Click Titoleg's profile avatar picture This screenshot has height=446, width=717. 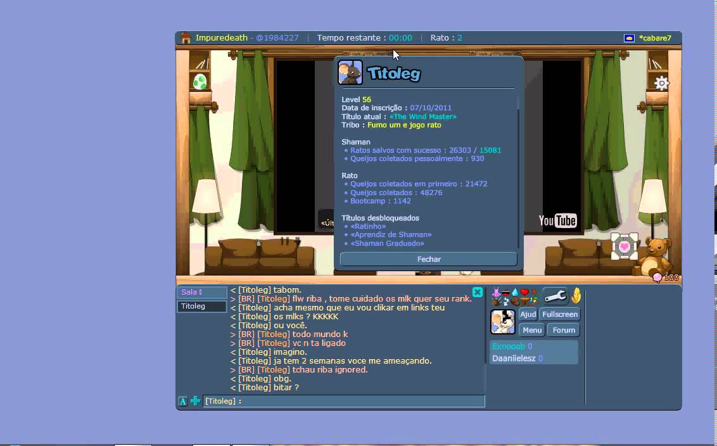click(x=350, y=72)
